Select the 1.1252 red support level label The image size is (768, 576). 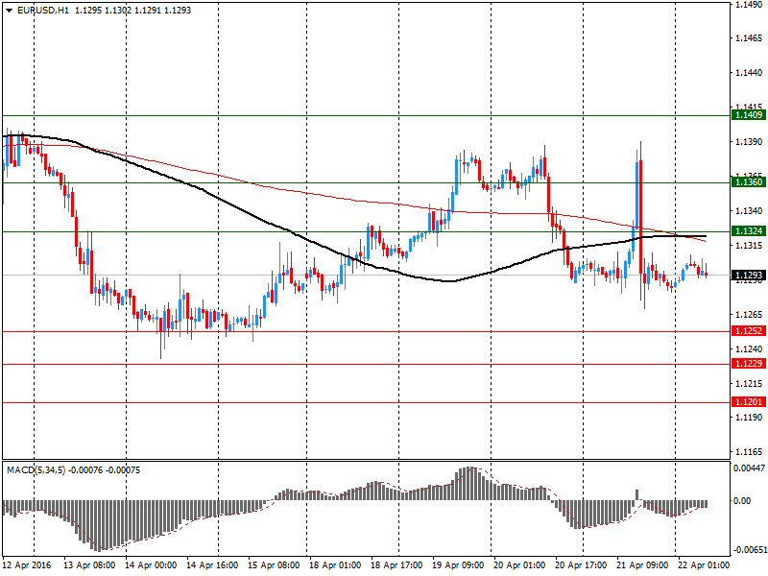coord(749,331)
